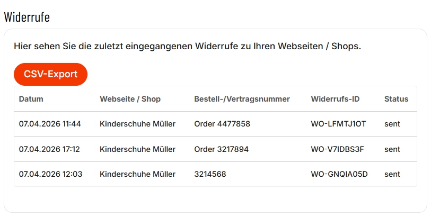Click sent status for WO-V7IDBS3F

coord(392,149)
